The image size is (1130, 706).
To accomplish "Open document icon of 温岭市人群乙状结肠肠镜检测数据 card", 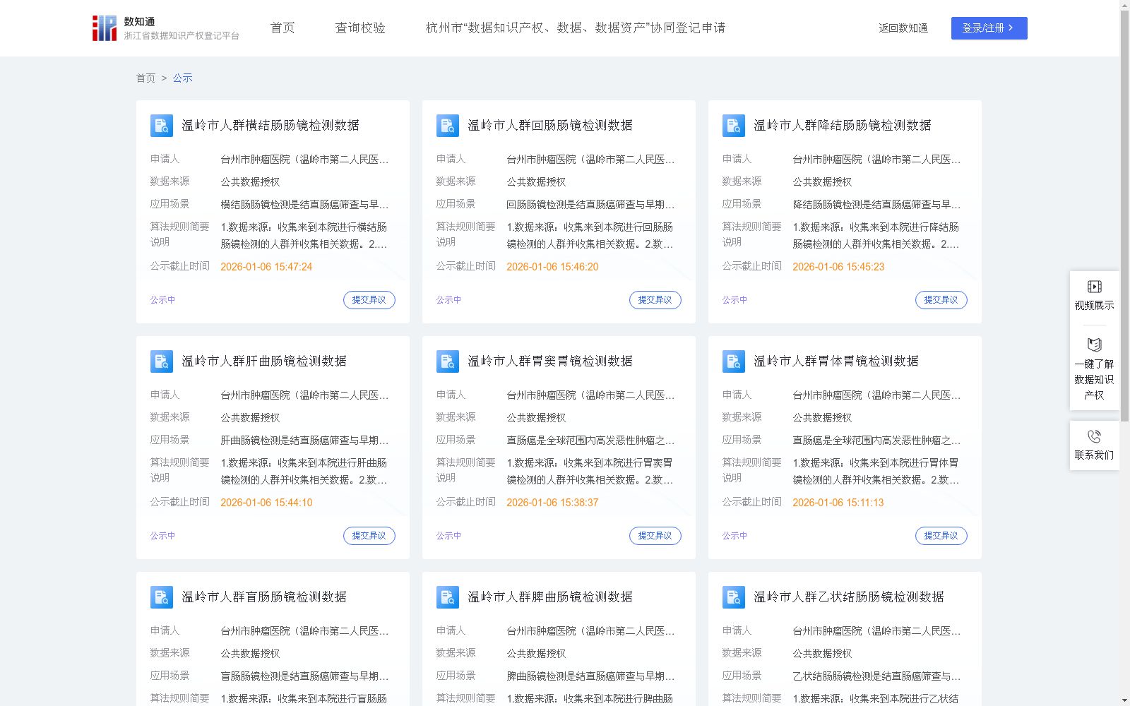I will [x=734, y=597].
